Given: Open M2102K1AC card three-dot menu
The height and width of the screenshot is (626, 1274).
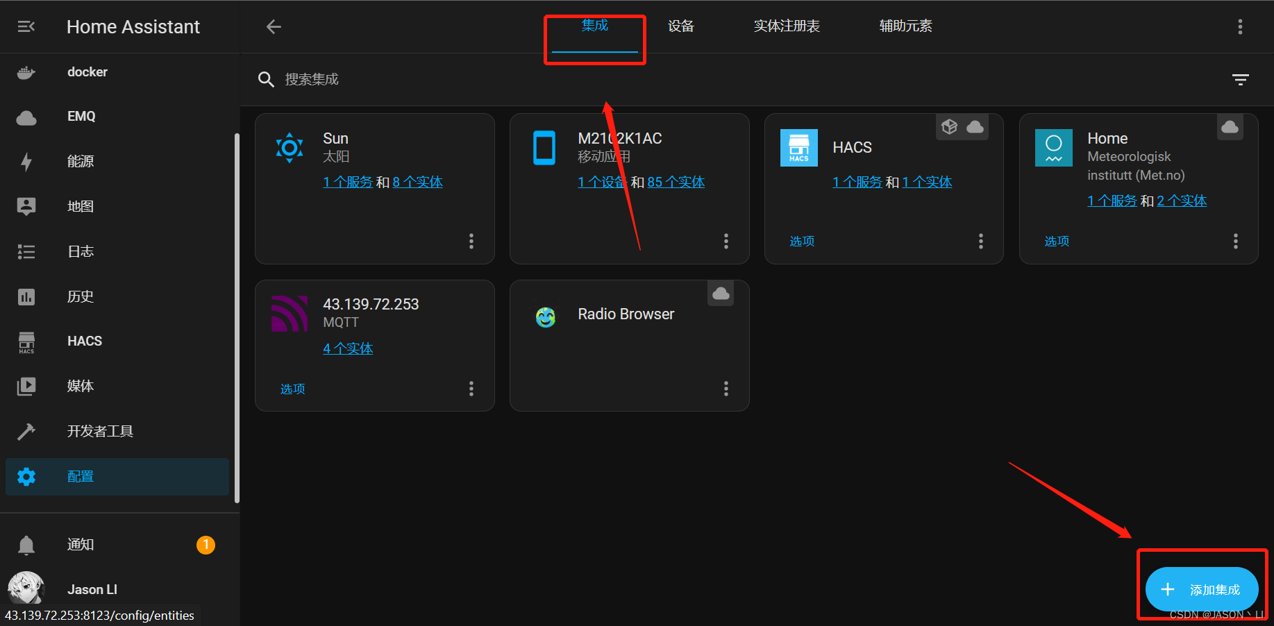Looking at the screenshot, I should pos(726,241).
